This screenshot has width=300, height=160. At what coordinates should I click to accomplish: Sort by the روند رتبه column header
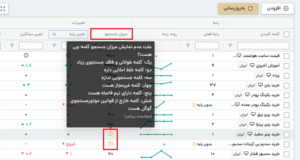[x=169, y=34]
